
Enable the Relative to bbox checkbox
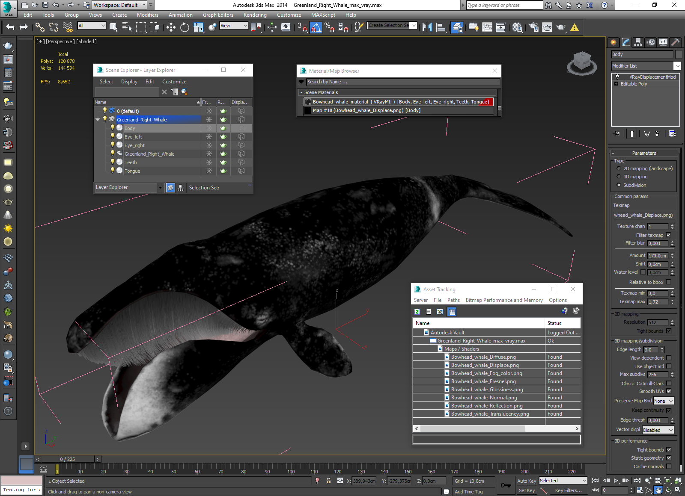coord(669,282)
